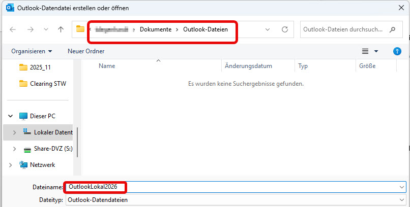Open the view options dropdown arrow

[x=376, y=51]
